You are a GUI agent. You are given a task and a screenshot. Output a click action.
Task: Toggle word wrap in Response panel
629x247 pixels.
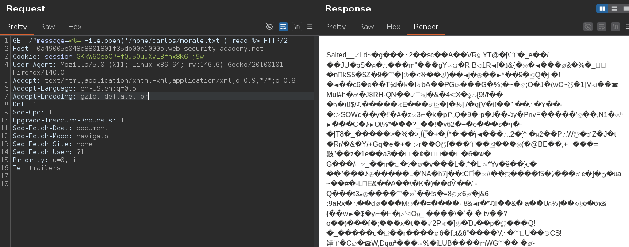(x=602, y=27)
